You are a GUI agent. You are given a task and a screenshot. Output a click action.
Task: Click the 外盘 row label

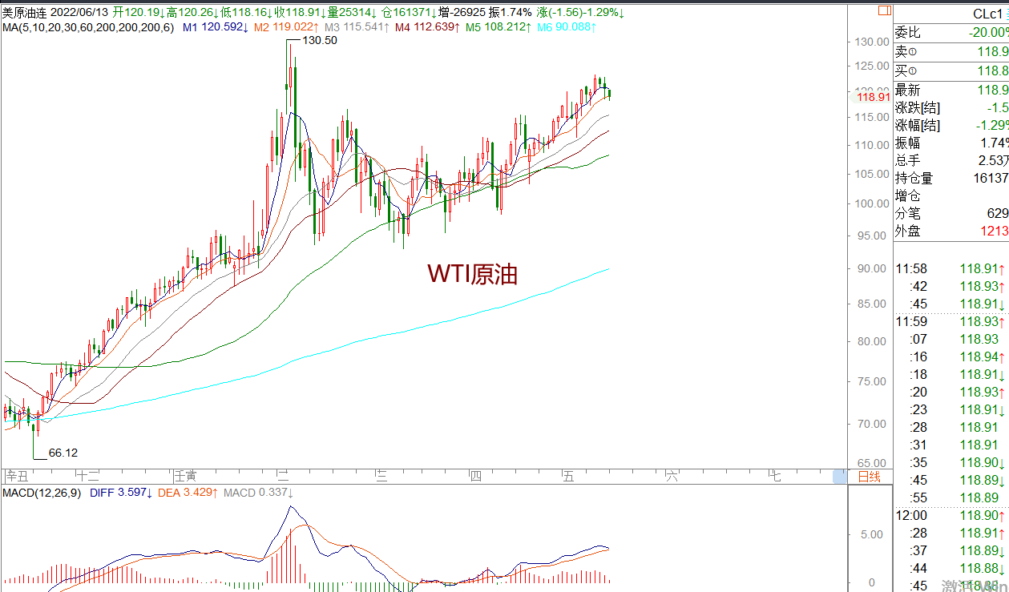click(x=908, y=232)
